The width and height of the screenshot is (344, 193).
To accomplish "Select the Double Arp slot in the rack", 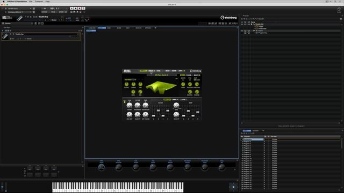I will pyautogui.click(x=41, y=36).
